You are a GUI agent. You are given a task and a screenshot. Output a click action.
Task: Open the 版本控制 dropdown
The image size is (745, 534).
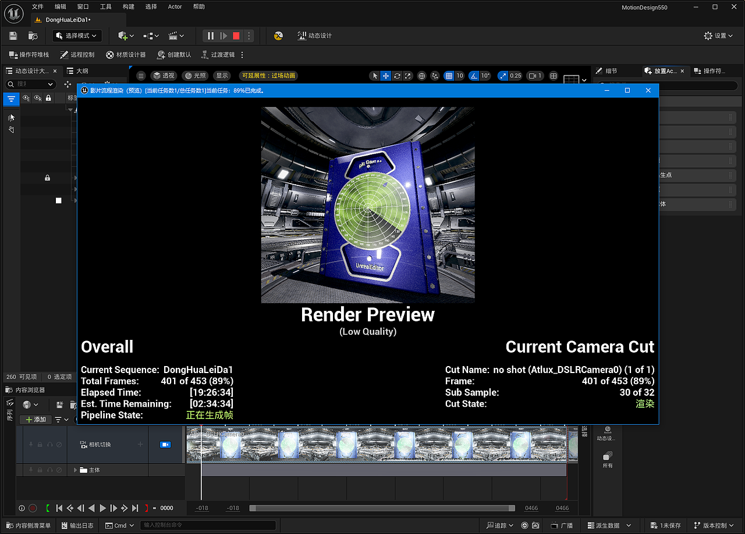point(714,525)
